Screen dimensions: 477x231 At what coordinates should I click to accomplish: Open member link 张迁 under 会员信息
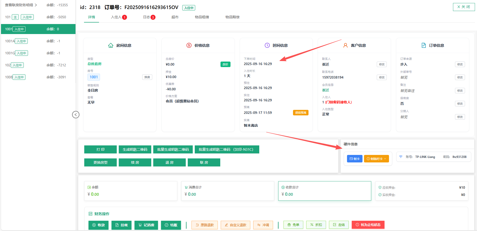[325, 90]
